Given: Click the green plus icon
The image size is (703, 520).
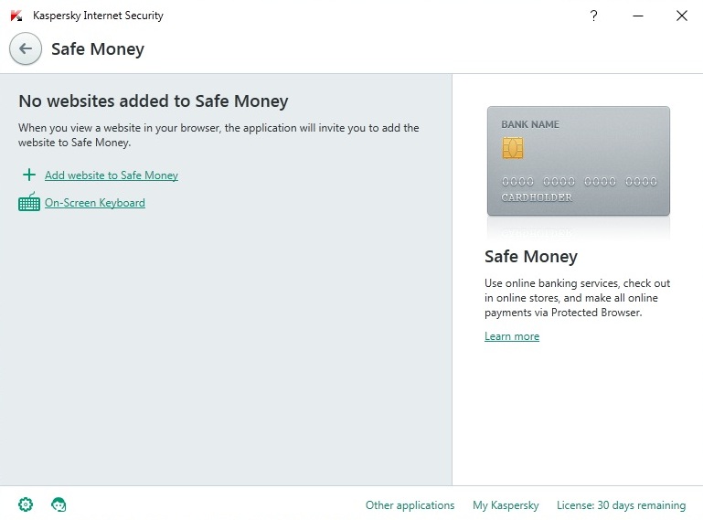Looking at the screenshot, I should click(29, 175).
